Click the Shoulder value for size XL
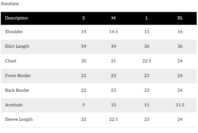This screenshot has width=198, height=133. [x=180, y=32]
